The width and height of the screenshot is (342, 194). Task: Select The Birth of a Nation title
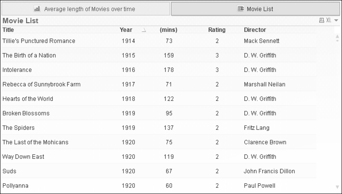(x=29, y=55)
